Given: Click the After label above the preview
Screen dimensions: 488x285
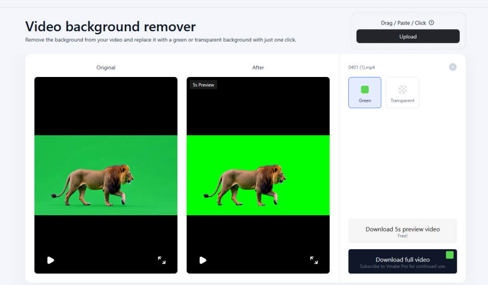Looking at the screenshot, I should pyautogui.click(x=258, y=68).
